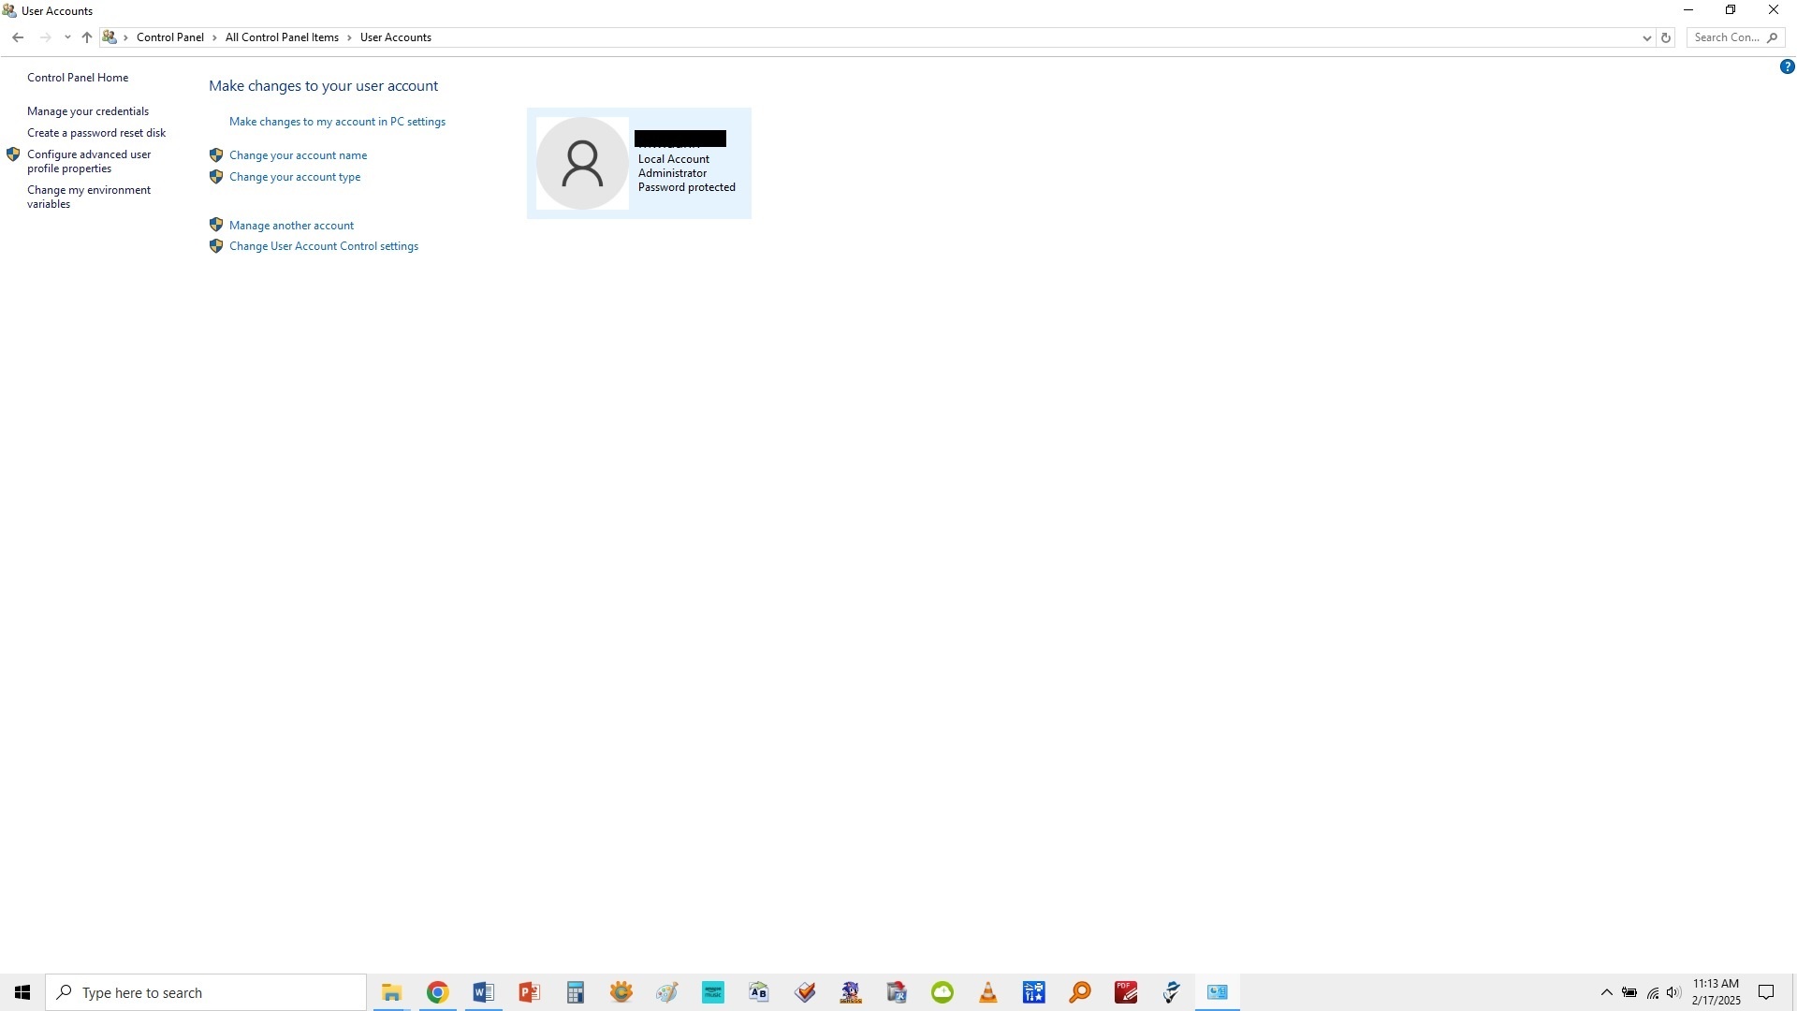Open Control Panel Home from the sidebar

point(78,77)
